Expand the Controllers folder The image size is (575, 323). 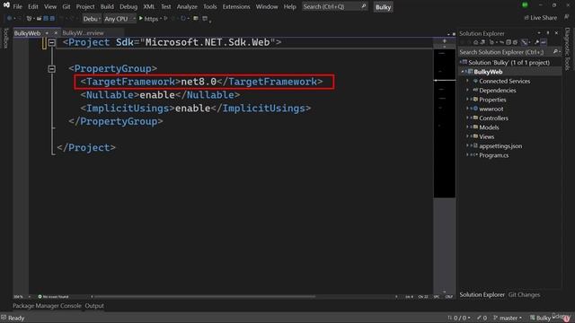[467, 118]
